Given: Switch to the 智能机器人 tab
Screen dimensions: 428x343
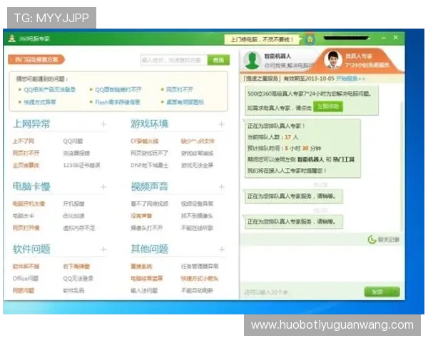Looking at the screenshot, I should pyautogui.click(x=278, y=61).
